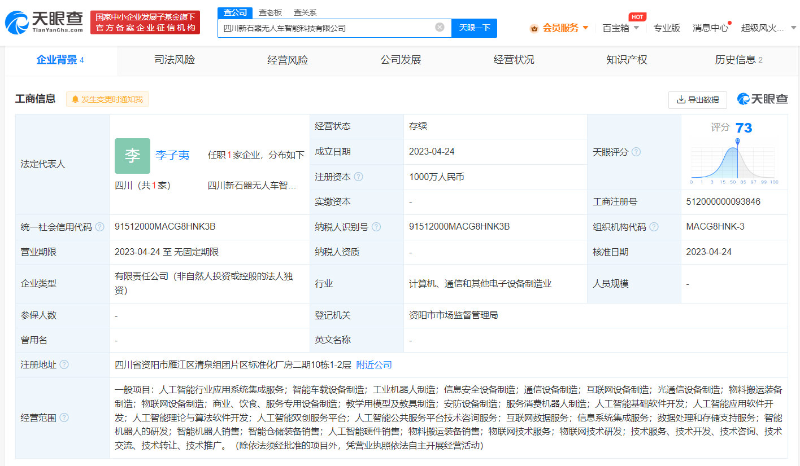Open the 历史信息 tab
This screenshot has width=800, height=466.
click(x=738, y=60)
